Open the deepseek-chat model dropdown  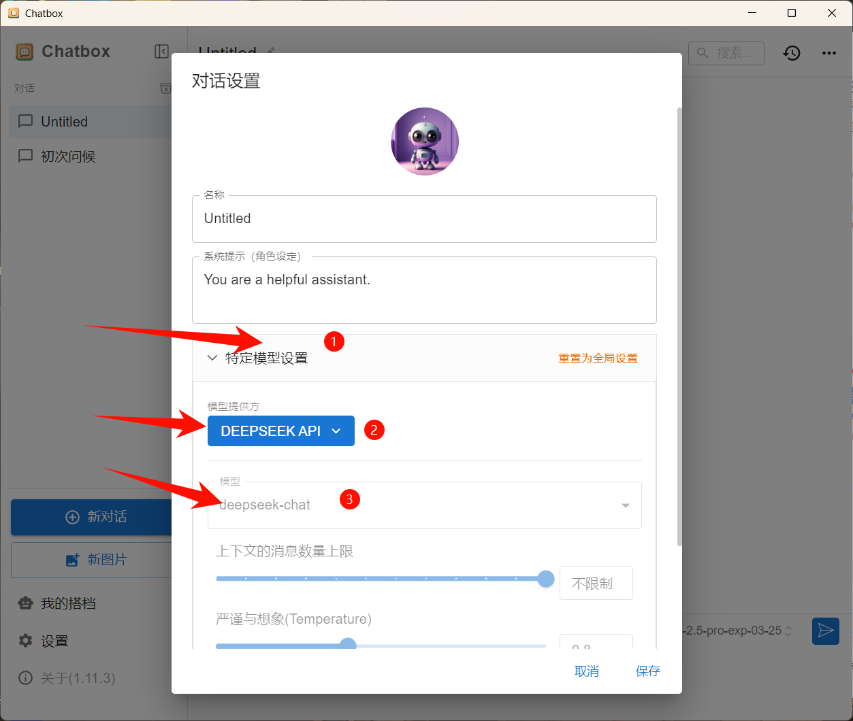click(425, 505)
